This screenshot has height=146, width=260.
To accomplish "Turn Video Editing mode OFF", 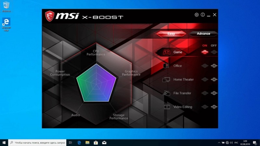I will [214, 107].
